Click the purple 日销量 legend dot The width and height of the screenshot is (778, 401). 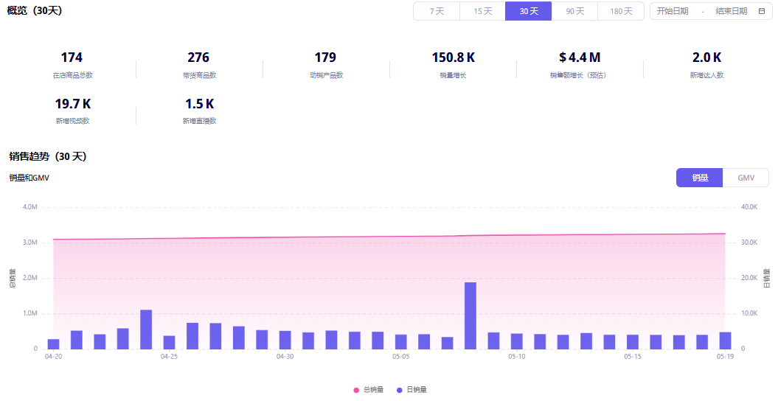tap(400, 389)
